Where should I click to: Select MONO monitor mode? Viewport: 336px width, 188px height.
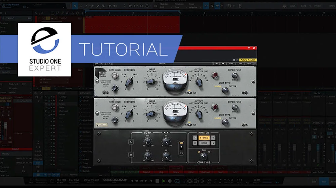204,143
